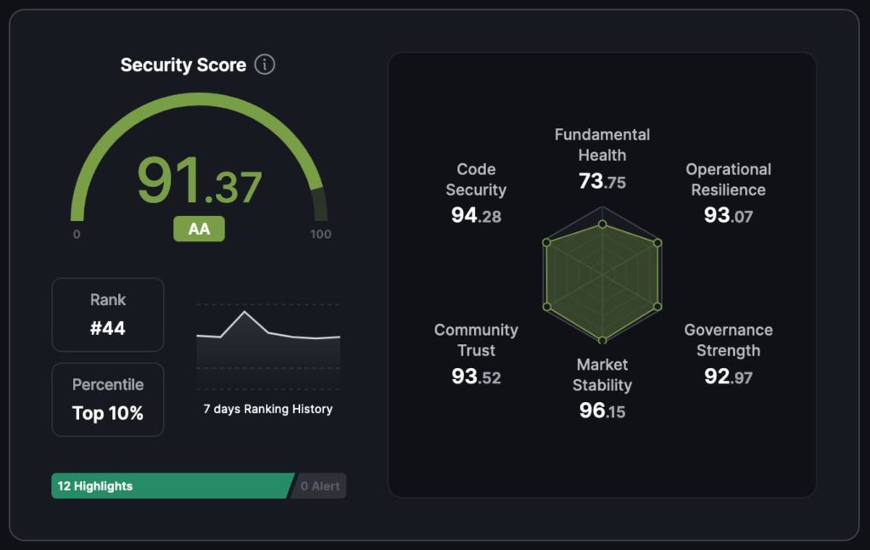Image resolution: width=870 pixels, height=550 pixels.
Task: Click the Security Score heading
Action: click(184, 65)
